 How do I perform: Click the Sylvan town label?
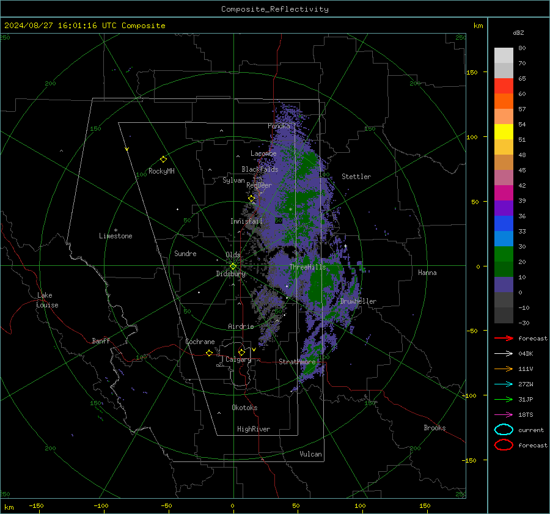pos(233,180)
